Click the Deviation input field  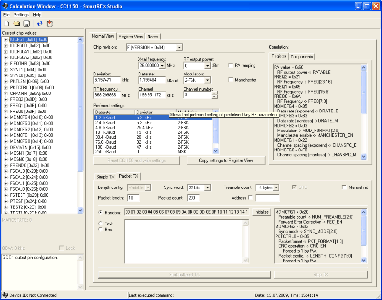coord(107,80)
